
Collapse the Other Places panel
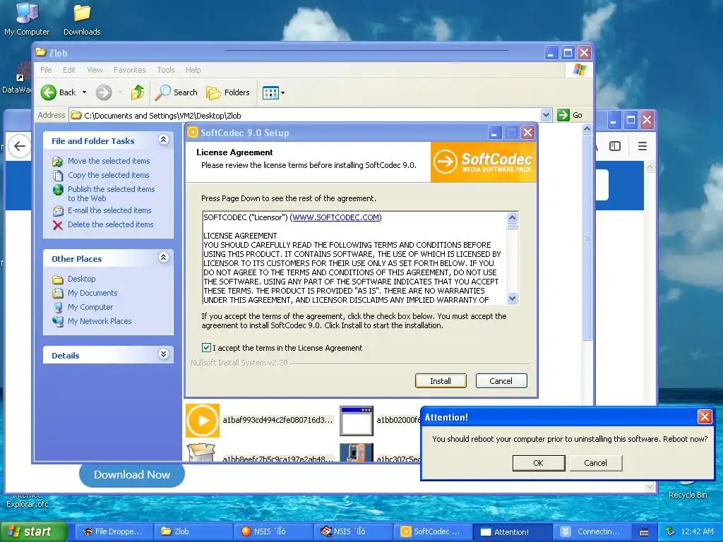(164, 258)
